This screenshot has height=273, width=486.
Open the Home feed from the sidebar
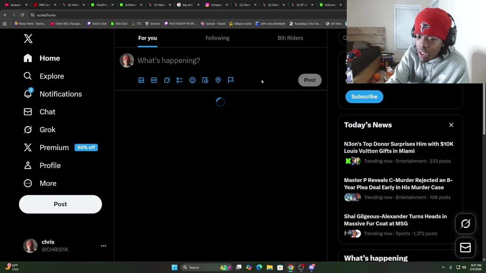pyautogui.click(x=42, y=58)
